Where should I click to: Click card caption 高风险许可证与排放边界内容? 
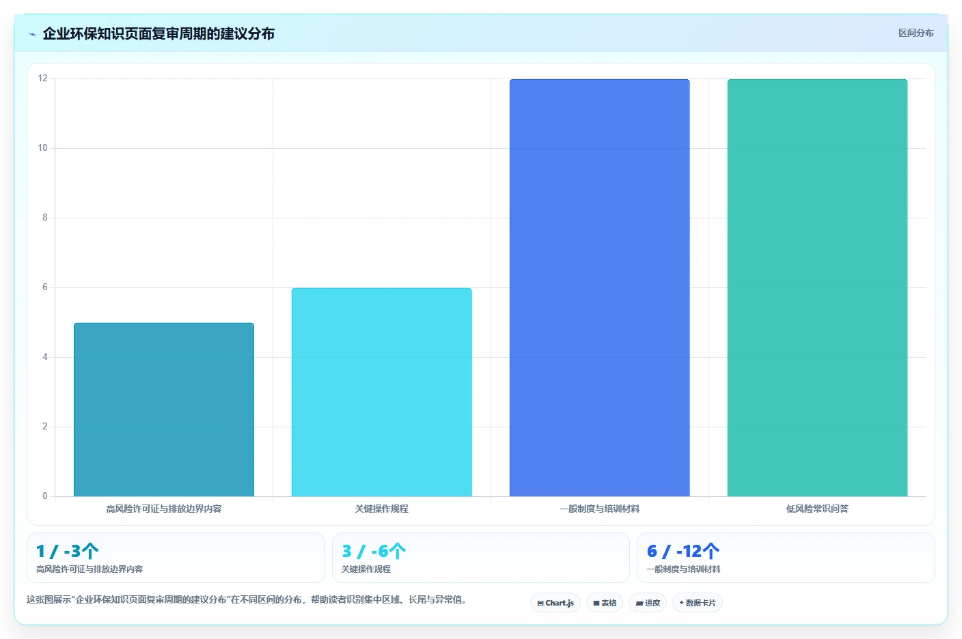point(90,569)
